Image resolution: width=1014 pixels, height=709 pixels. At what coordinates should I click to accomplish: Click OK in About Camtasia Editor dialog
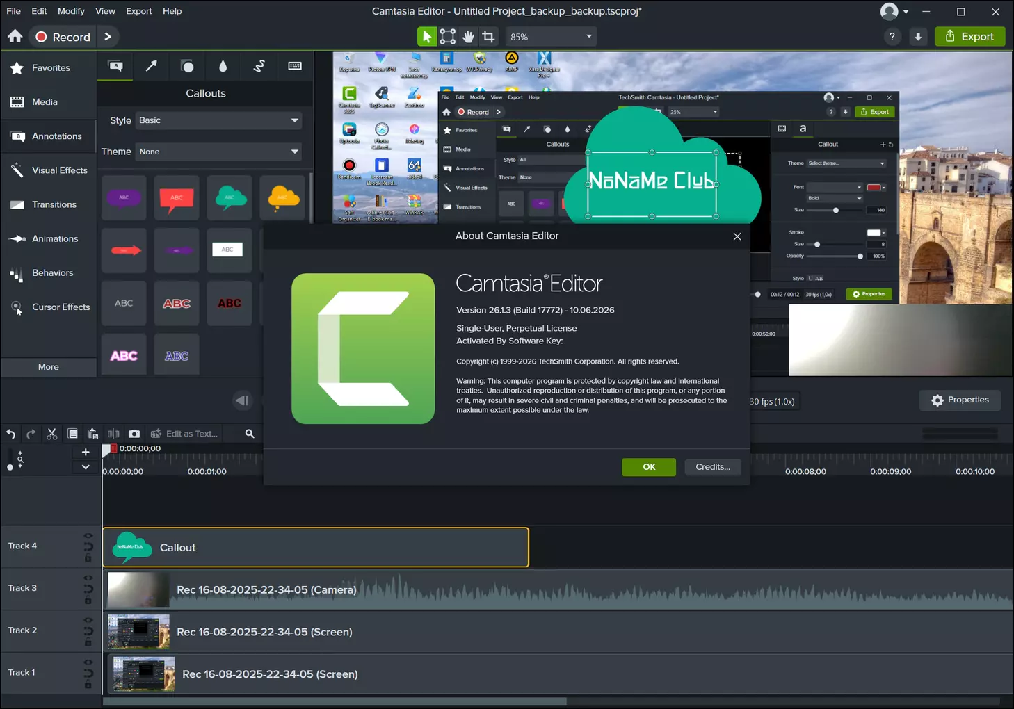click(x=649, y=467)
